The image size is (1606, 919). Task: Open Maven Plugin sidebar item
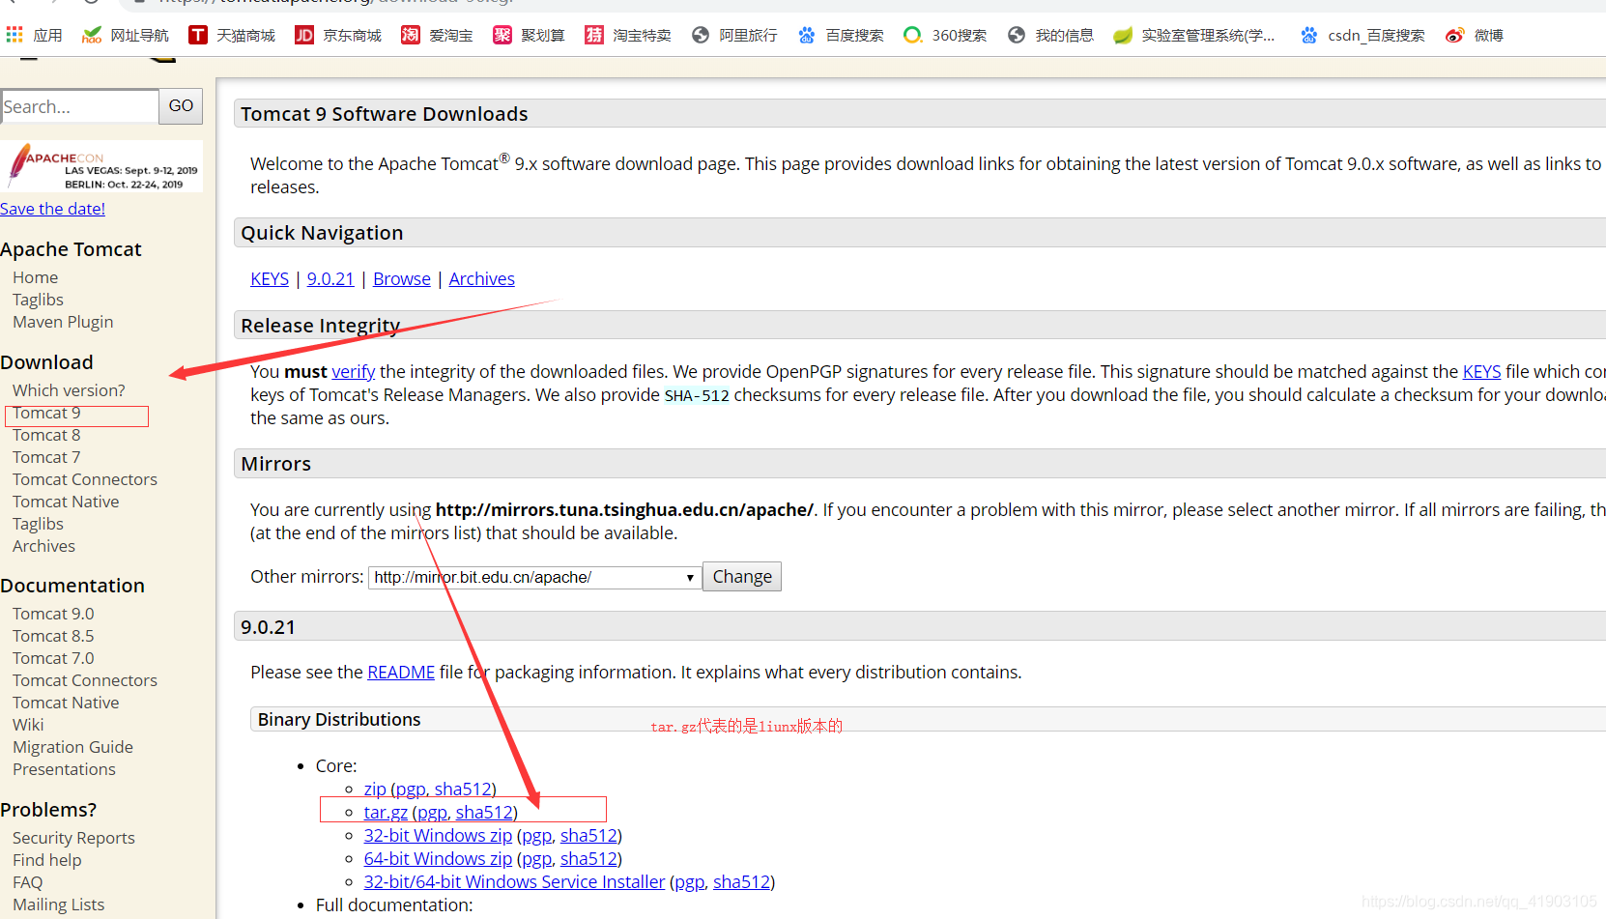pyautogui.click(x=63, y=322)
